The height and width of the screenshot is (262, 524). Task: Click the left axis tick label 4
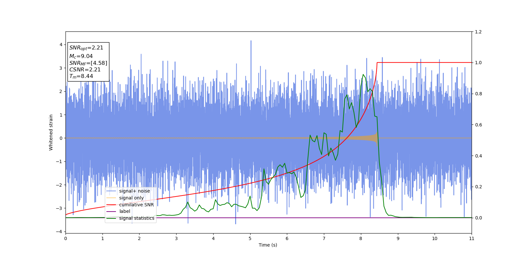[x=61, y=45]
